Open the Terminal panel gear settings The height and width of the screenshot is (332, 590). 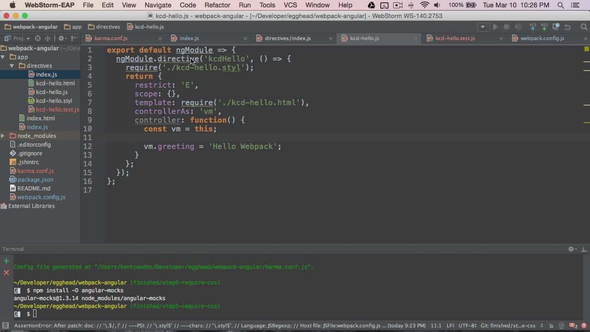click(x=572, y=249)
